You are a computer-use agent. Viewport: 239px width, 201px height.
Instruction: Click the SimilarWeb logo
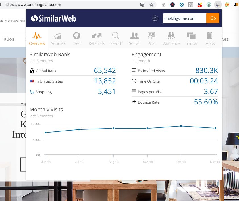pos(53,18)
